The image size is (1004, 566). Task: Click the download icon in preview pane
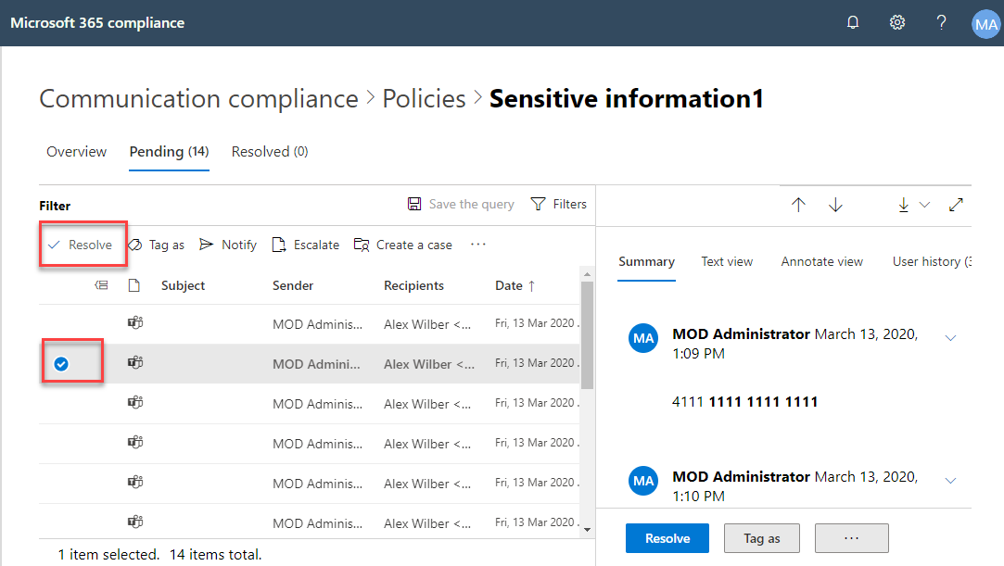tap(904, 206)
